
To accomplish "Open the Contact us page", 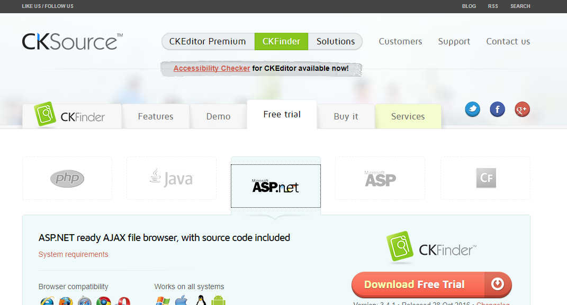I will [x=508, y=42].
